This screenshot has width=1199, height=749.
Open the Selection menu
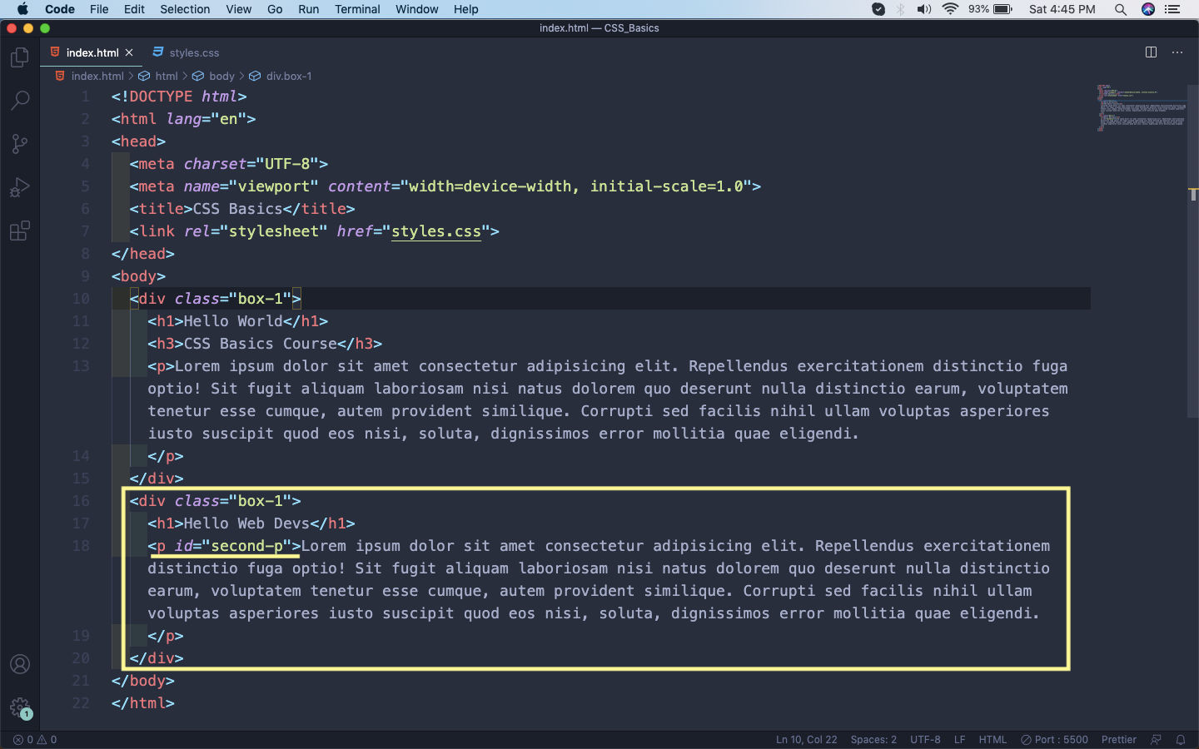click(185, 9)
